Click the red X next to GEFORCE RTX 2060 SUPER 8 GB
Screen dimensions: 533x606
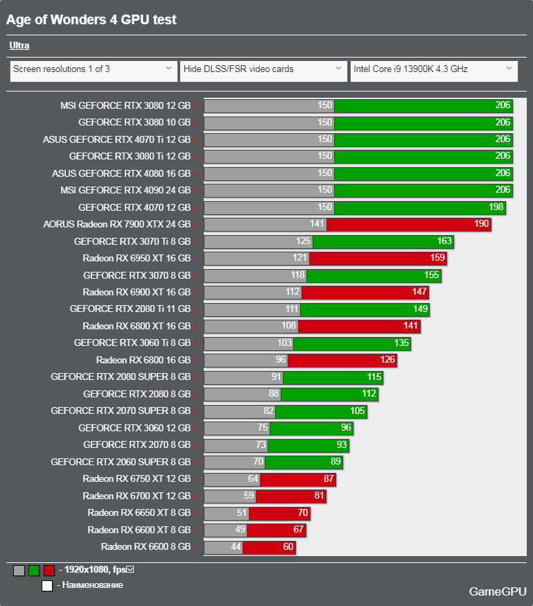click(196, 462)
